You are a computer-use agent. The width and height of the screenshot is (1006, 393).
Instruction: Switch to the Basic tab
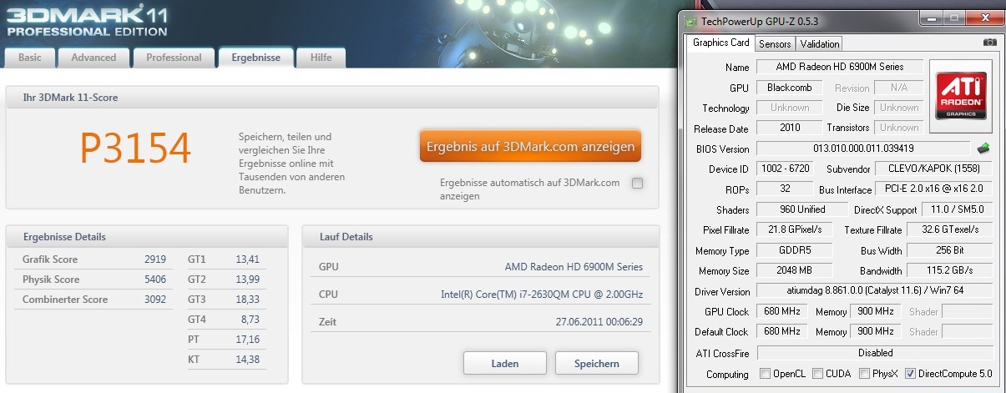point(30,58)
